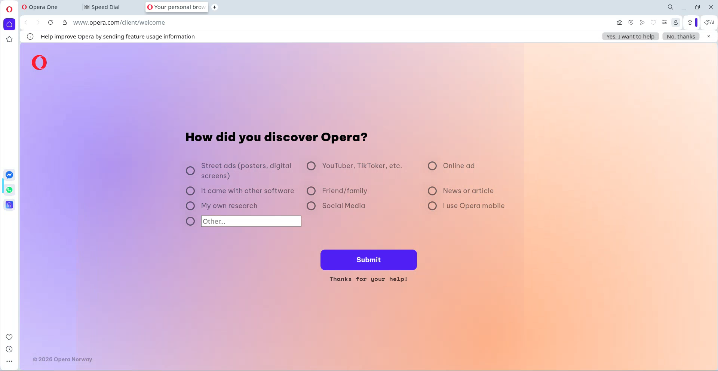Expand sidebar three-dots more menu

point(9,361)
